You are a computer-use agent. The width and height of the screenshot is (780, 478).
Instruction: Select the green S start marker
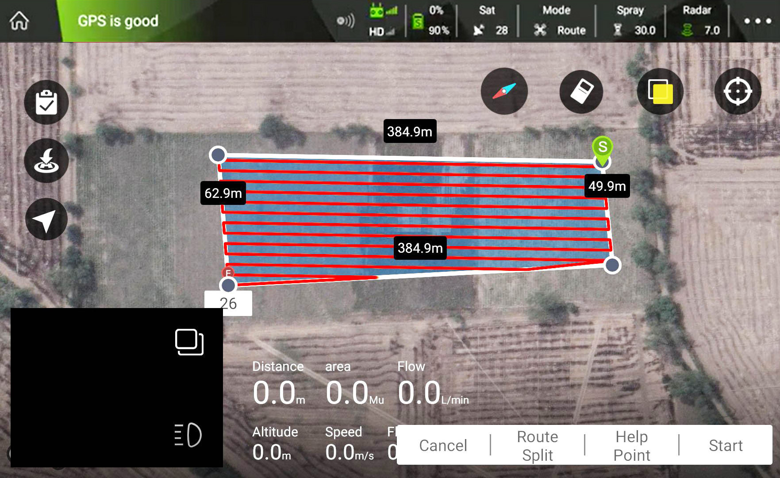click(x=602, y=150)
